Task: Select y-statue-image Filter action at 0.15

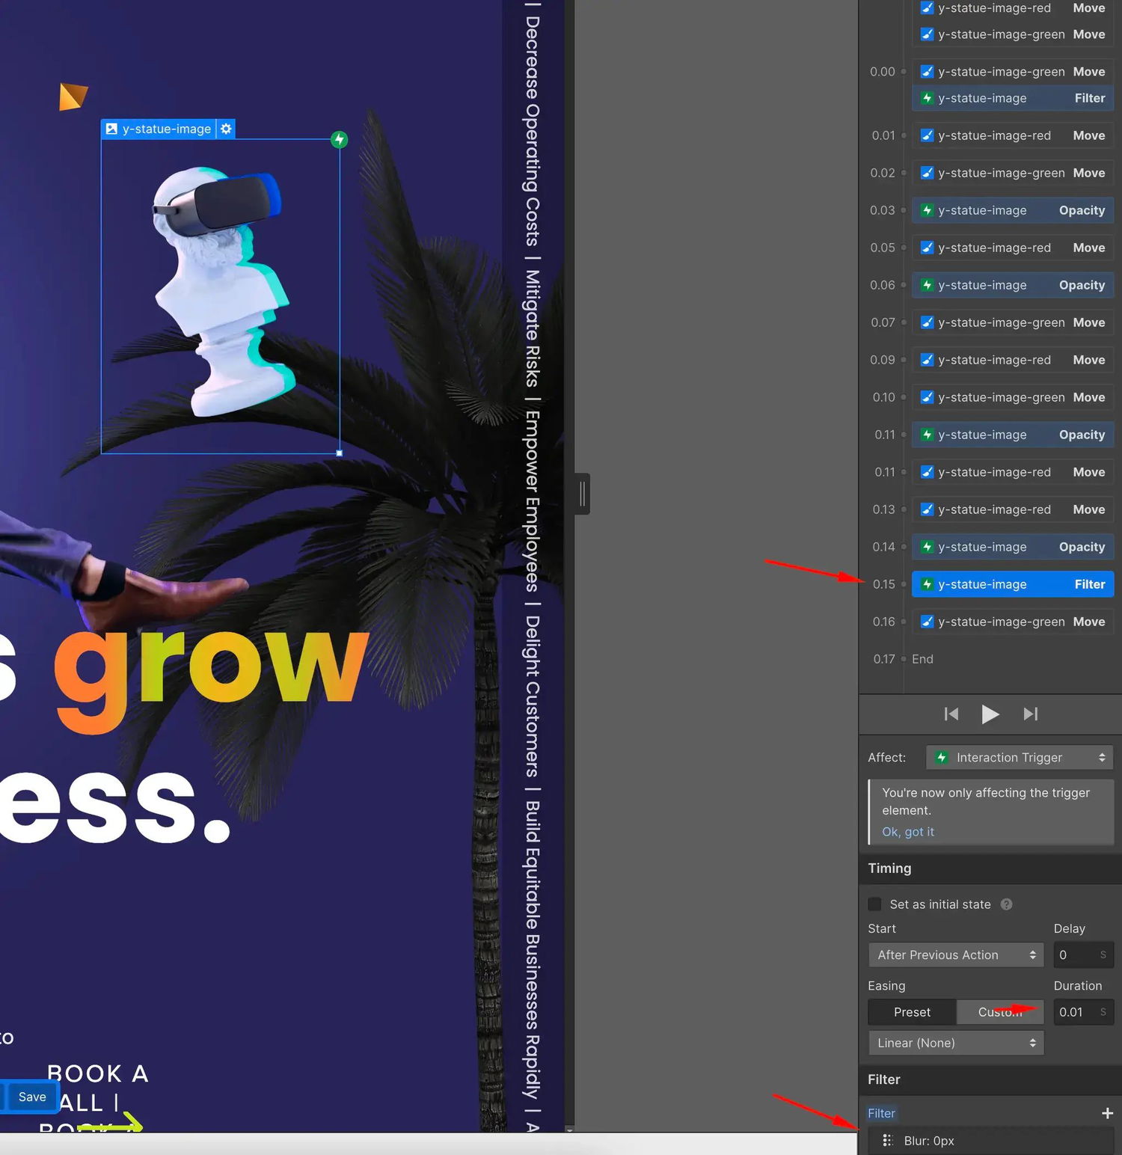Action: point(1013,584)
